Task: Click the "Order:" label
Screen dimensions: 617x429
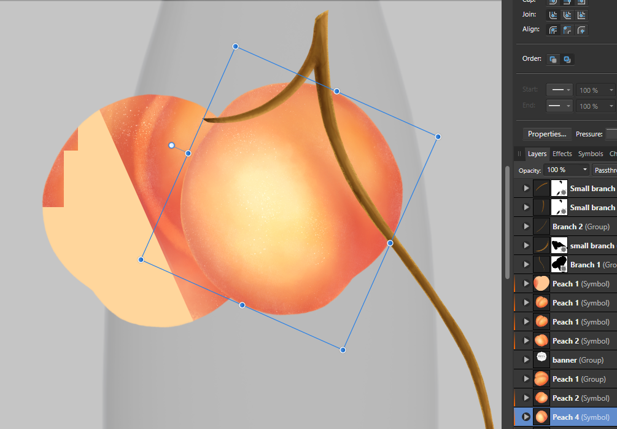Action: click(532, 59)
